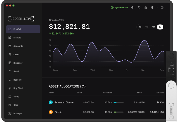
Task: Click the notifications bell icon
Action: [139, 8]
